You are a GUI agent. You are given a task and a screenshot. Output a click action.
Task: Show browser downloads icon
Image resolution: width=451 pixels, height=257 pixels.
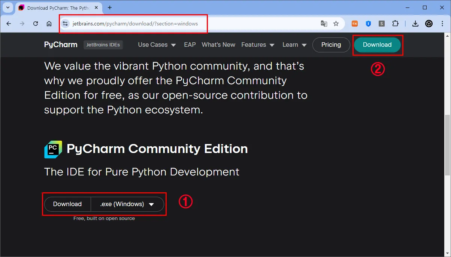tap(415, 24)
